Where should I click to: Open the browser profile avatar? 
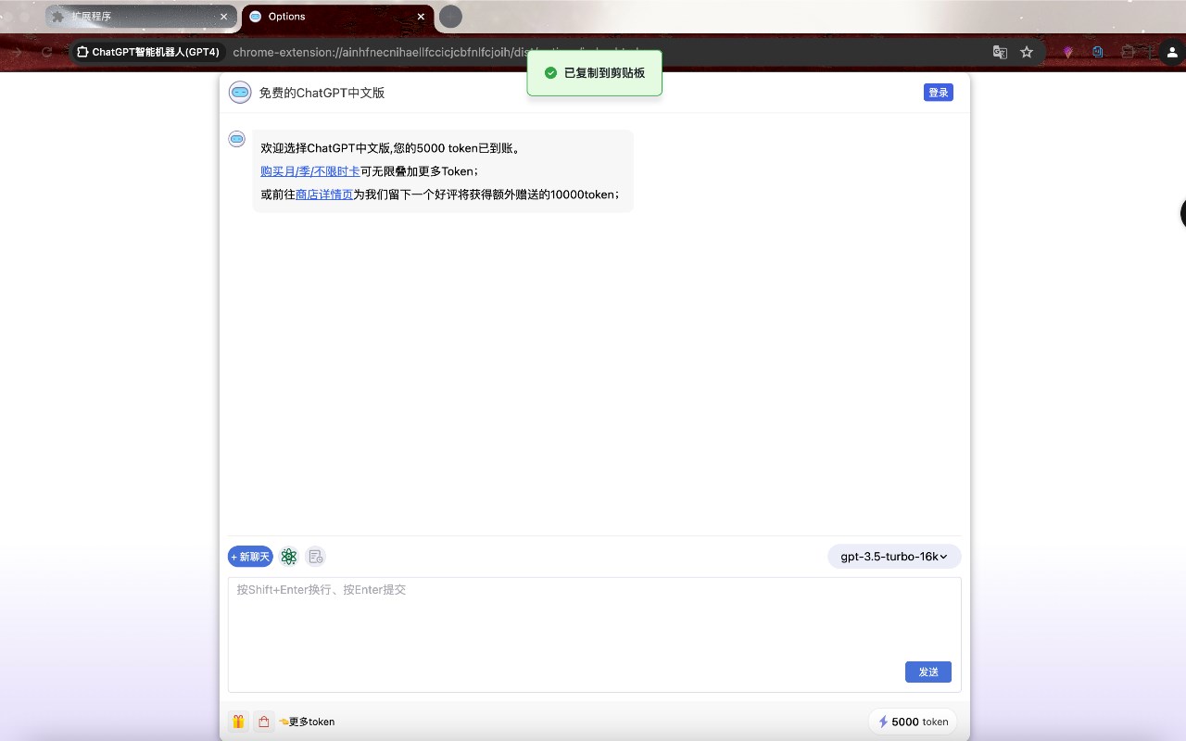point(1172,52)
